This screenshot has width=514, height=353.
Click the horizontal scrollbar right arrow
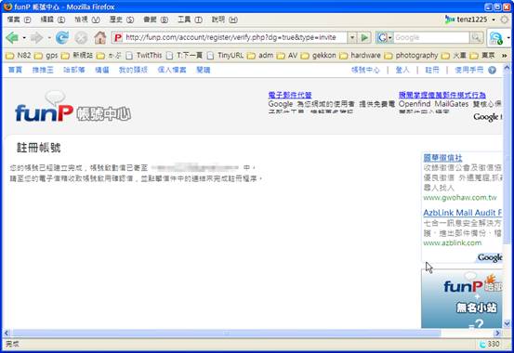497,333
